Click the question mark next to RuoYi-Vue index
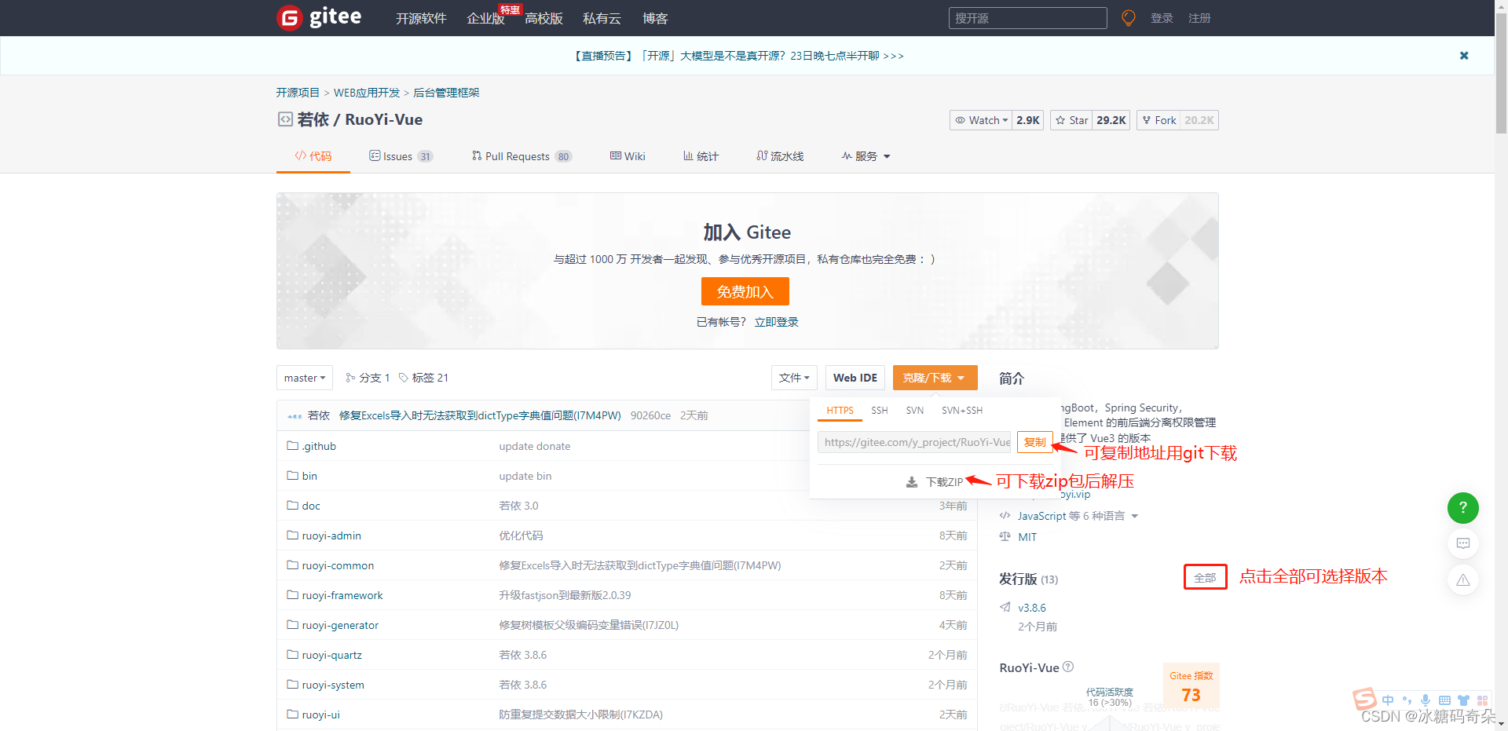 pyautogui.click(x=1068, y=667)
